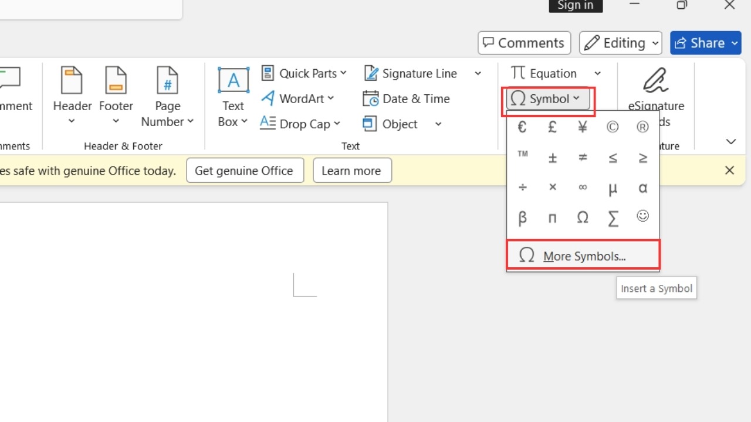Viewport: 751px width, 422px height.
Task: Open More Symbols dialog
Action: tap(583, 256)
